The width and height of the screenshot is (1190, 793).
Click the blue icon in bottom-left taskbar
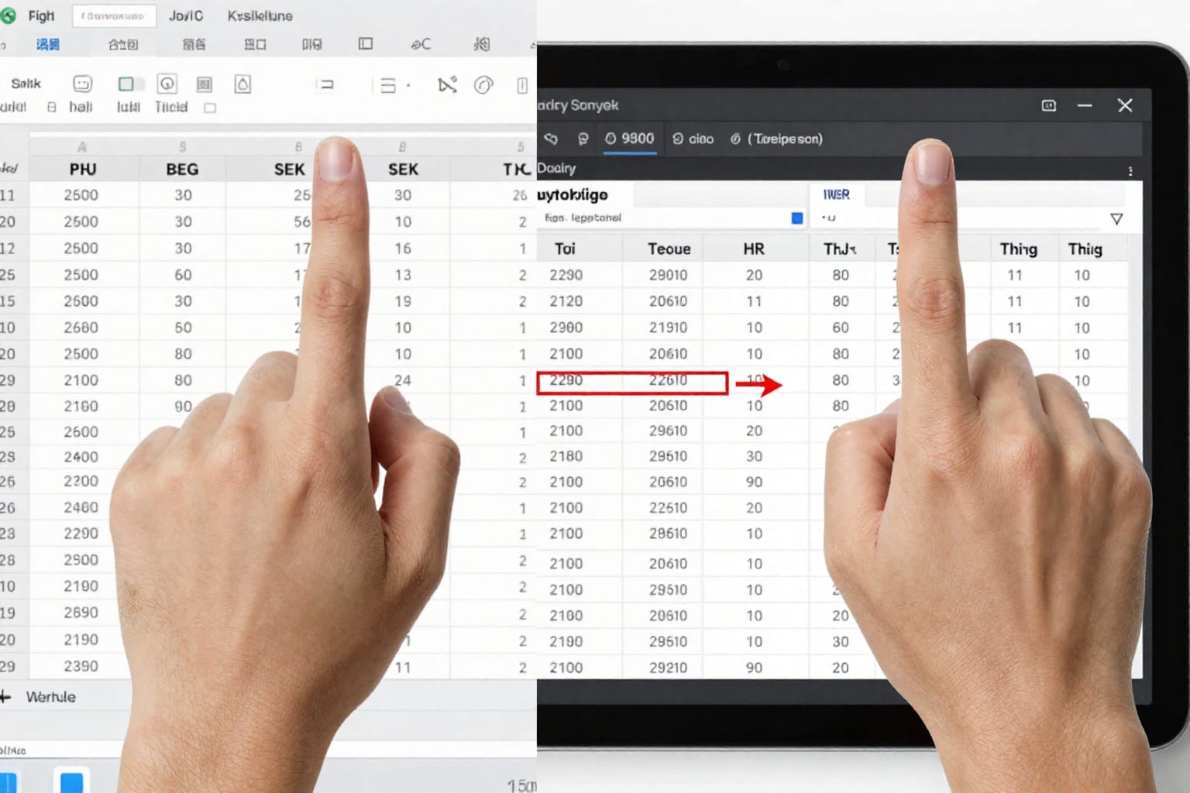(71, 781)
